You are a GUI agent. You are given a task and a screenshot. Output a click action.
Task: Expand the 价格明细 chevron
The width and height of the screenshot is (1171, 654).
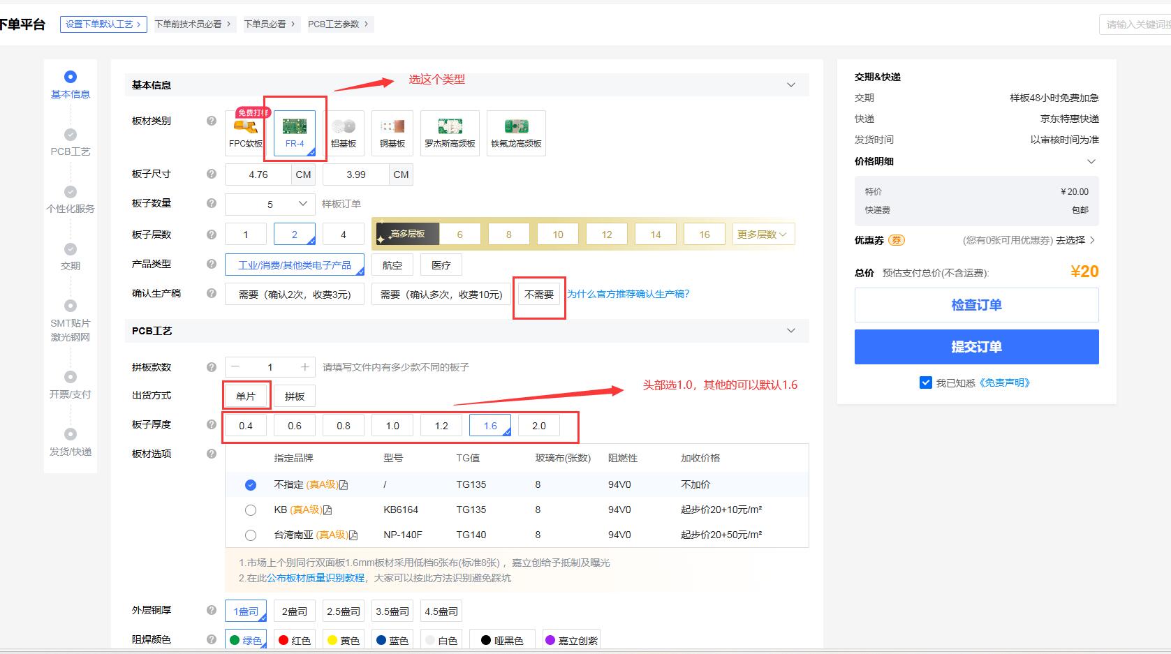pyautogui.click(x=1091, y=161)
